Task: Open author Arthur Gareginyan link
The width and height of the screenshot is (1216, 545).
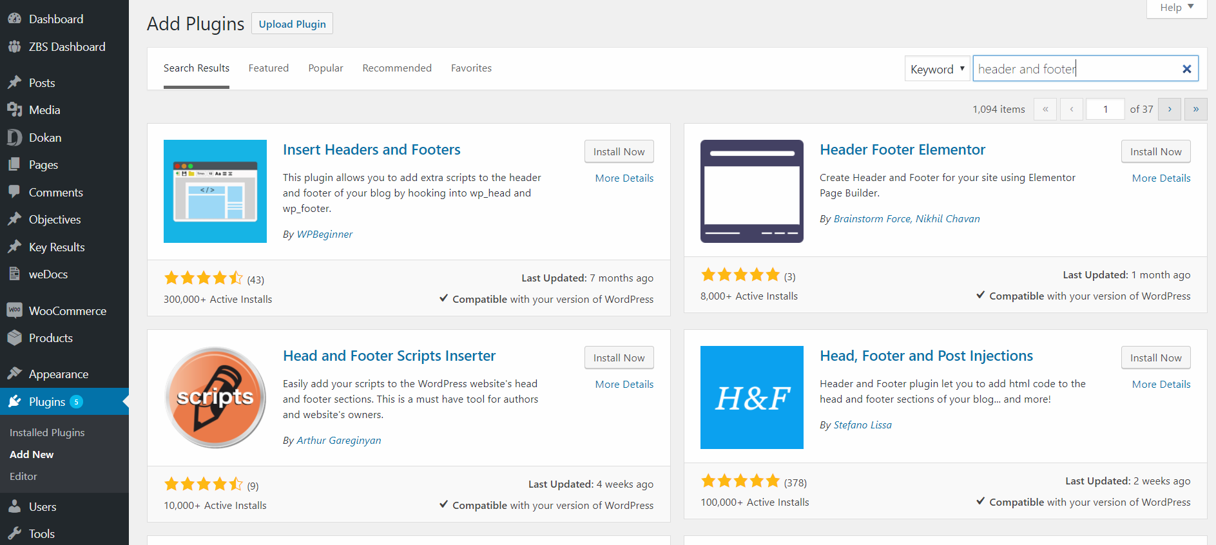Action: [339, 440]
